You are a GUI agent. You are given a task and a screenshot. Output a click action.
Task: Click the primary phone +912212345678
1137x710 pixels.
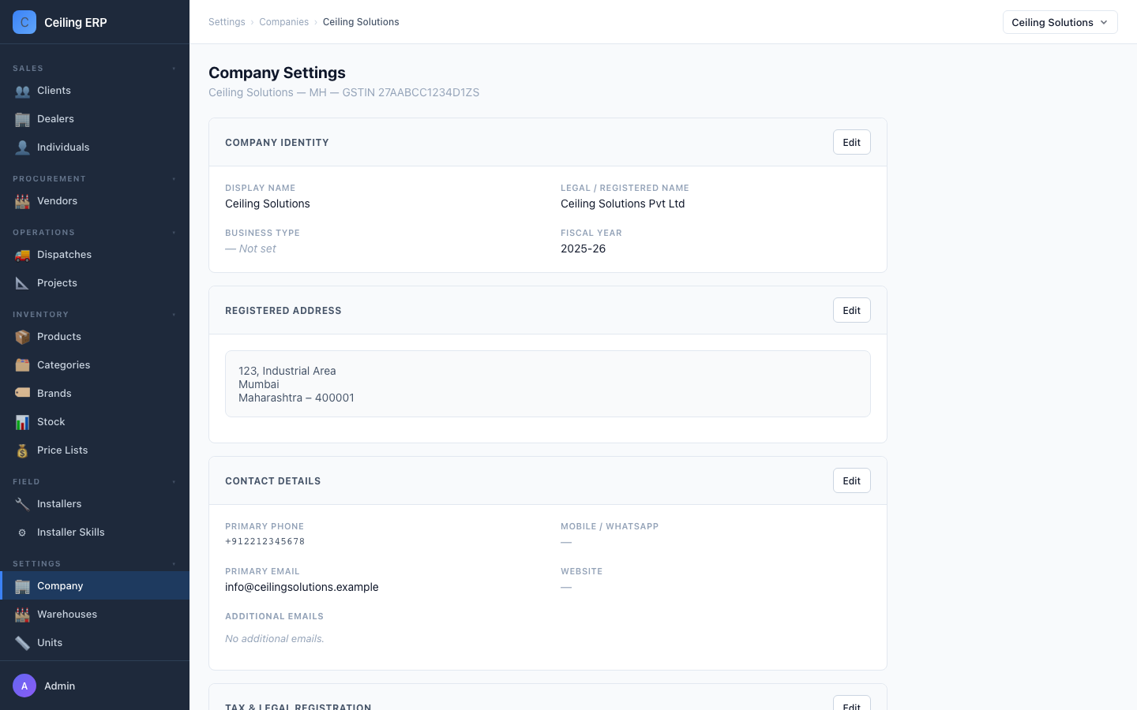tap(265, 542)
